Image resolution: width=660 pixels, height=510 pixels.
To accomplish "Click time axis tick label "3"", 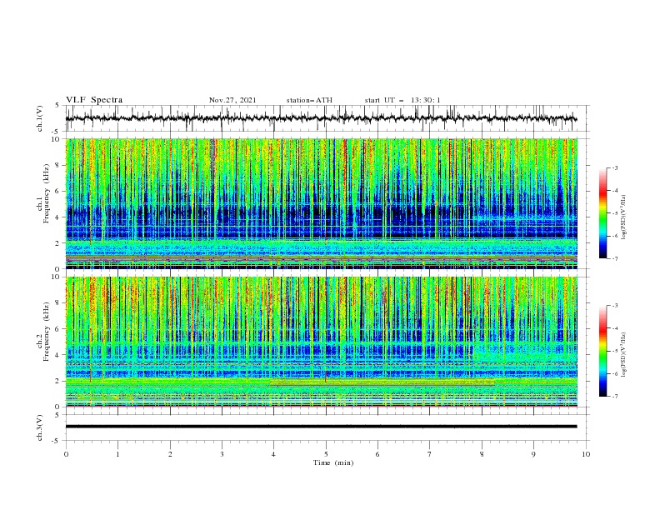I will coord(222,454).
